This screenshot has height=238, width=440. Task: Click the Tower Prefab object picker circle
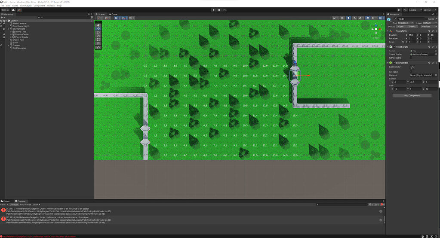click(x=436, y=55)
